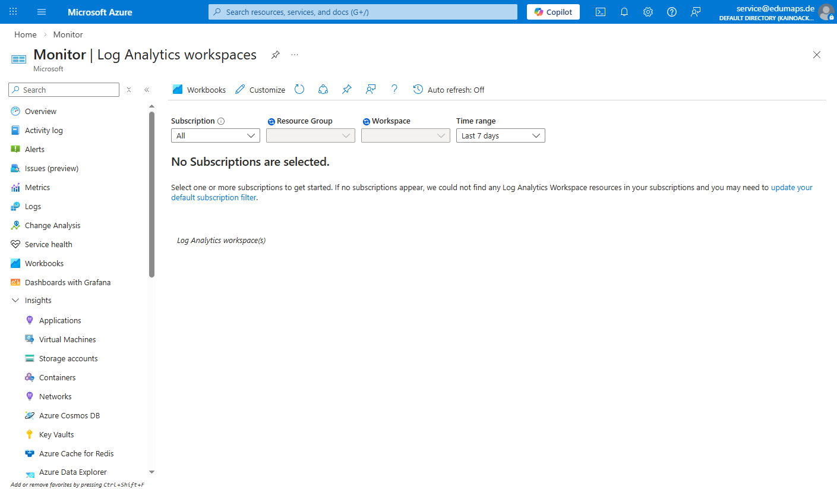Close the Monitor blade

point(817,55)
